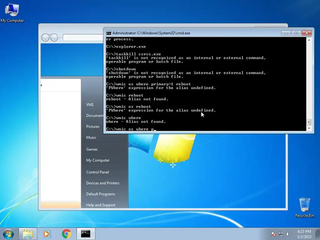Launch Google Chrome from the taskbar
The height and width of the screenshot is (240, 320).
[66, 234]
